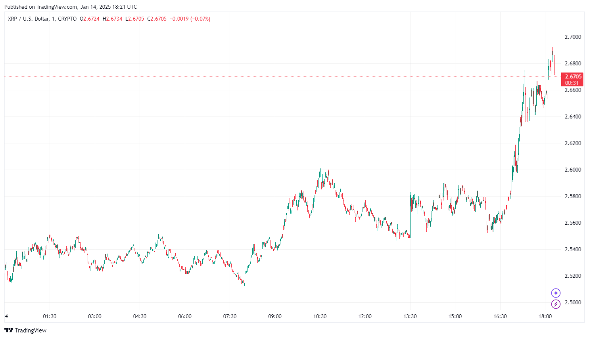
Task: Click the 16:30 time axis label
Action: (x=500, y=316)
